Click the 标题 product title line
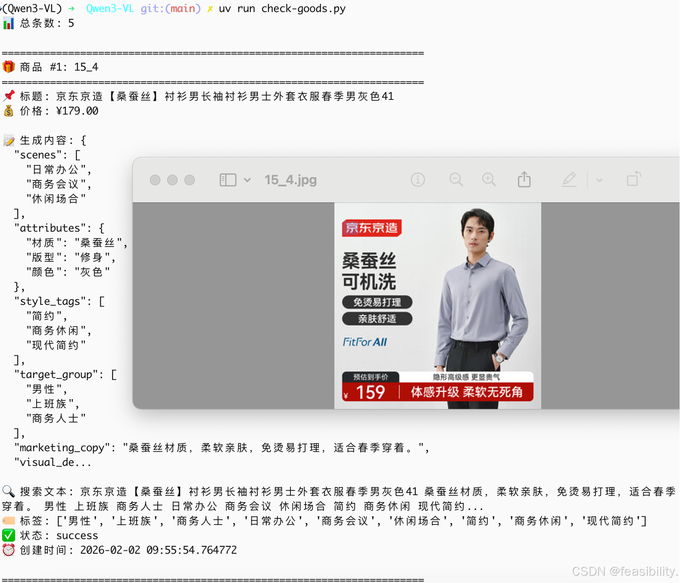This screenshot has height=583, width=680. pos(198,96)
